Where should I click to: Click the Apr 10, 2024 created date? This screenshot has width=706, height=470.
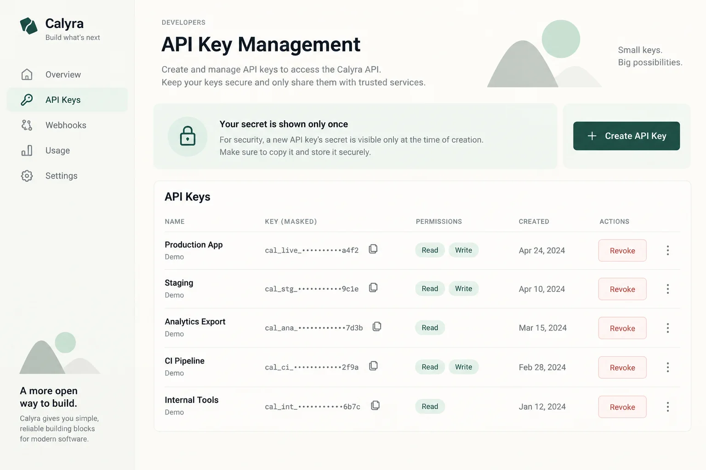click(542, 289)
